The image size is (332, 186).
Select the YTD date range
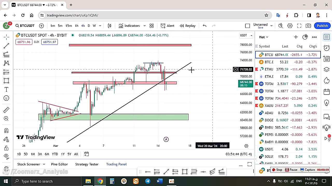55,154
